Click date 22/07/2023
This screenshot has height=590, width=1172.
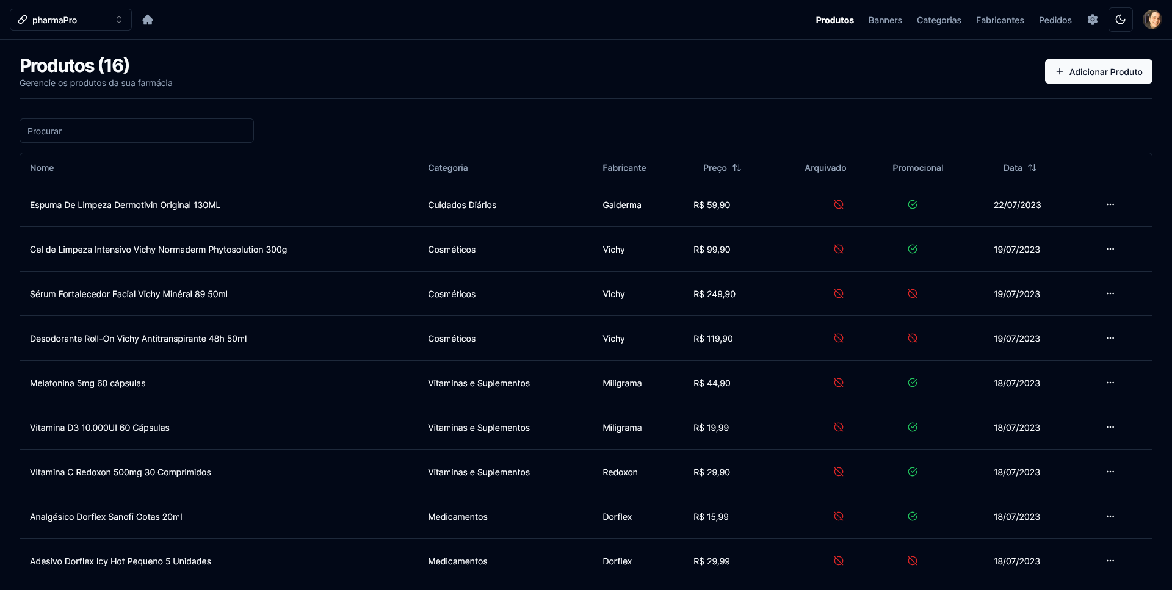coord(1018,205)
